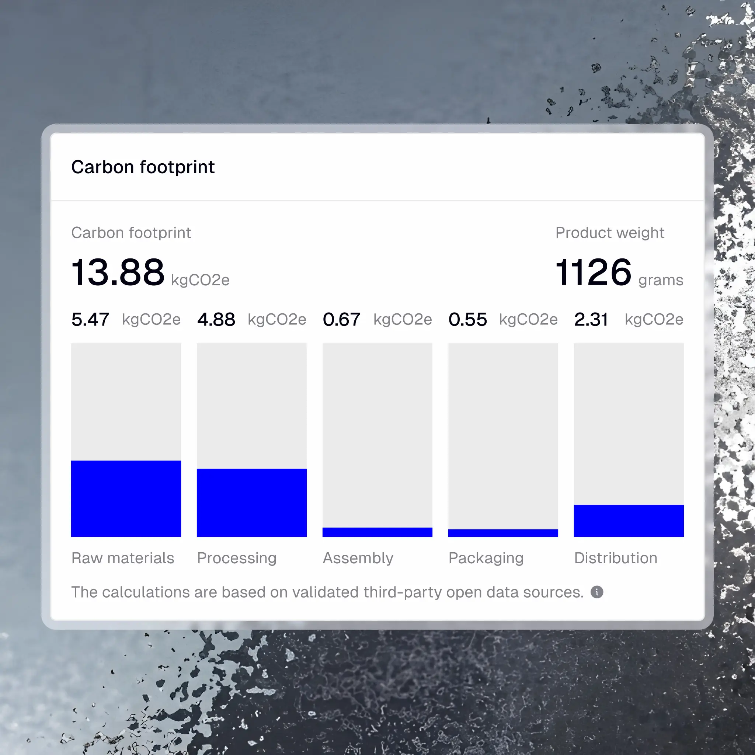
Task: Click the 0.67 kgCO2e figure
Action: click(342, 319)
